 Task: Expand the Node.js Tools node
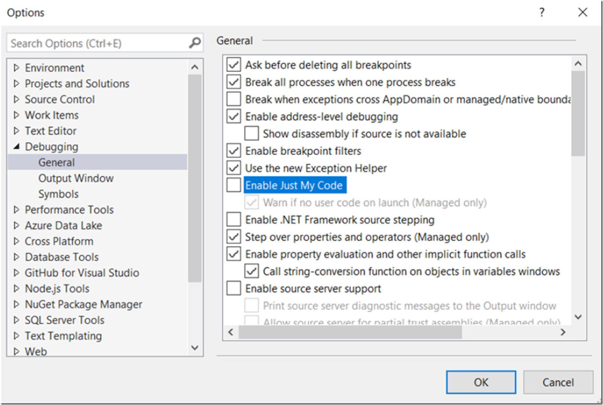[x=16, y=288]
